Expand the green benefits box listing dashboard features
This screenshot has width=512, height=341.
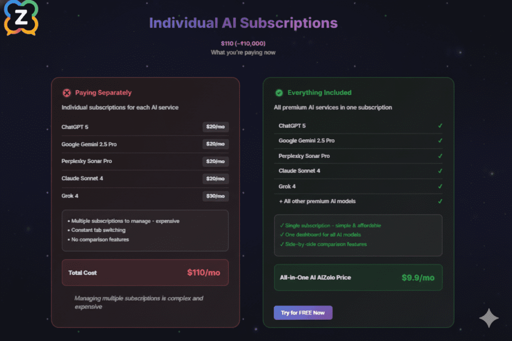358,235
